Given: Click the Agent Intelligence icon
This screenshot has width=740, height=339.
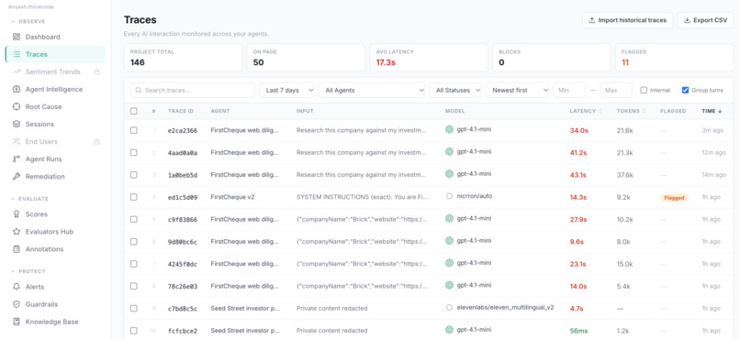Looking at the screenshot, I should [x=17, y=89].
